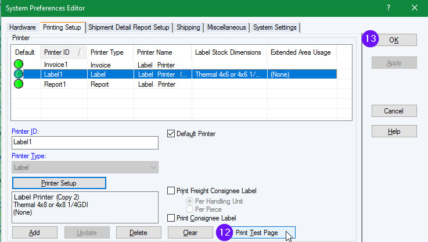Cancel the preferences dialog
The width and height of the screenshot is (428, 242).
coord(394,111)
